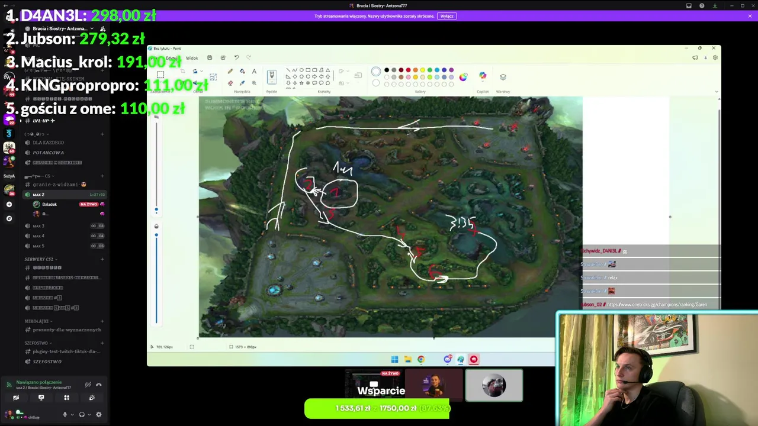Toggle Discord screen share button

tap(41, 398)
